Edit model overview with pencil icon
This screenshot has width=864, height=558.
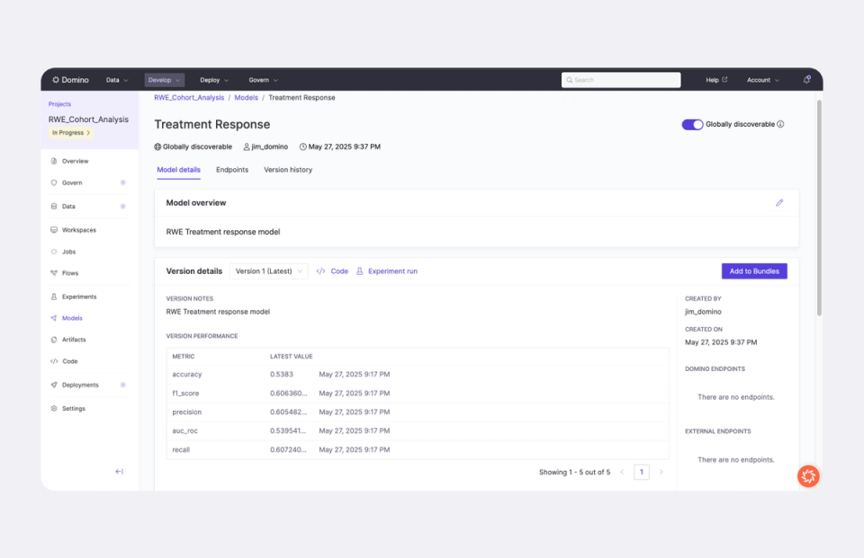[779, 203]
